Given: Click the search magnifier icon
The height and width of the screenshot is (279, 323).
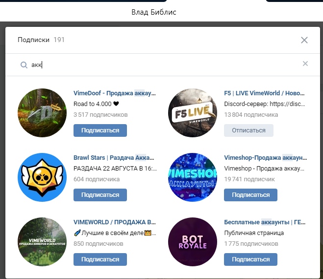Looking at the screenshot, I should coord(23,64).
